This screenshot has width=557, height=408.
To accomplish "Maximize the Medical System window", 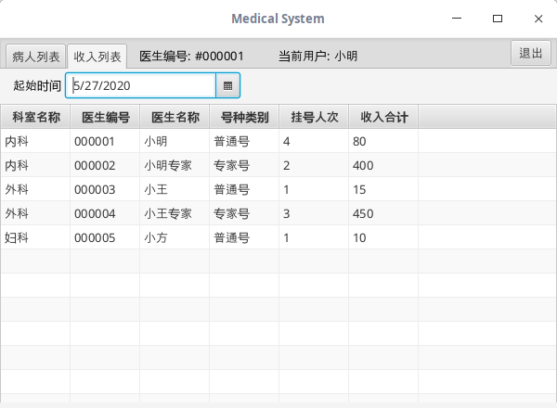I will coord(498,19).
